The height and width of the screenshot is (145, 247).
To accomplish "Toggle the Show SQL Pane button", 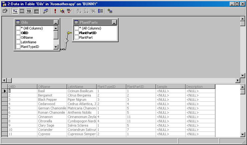I will pos(29,11).
